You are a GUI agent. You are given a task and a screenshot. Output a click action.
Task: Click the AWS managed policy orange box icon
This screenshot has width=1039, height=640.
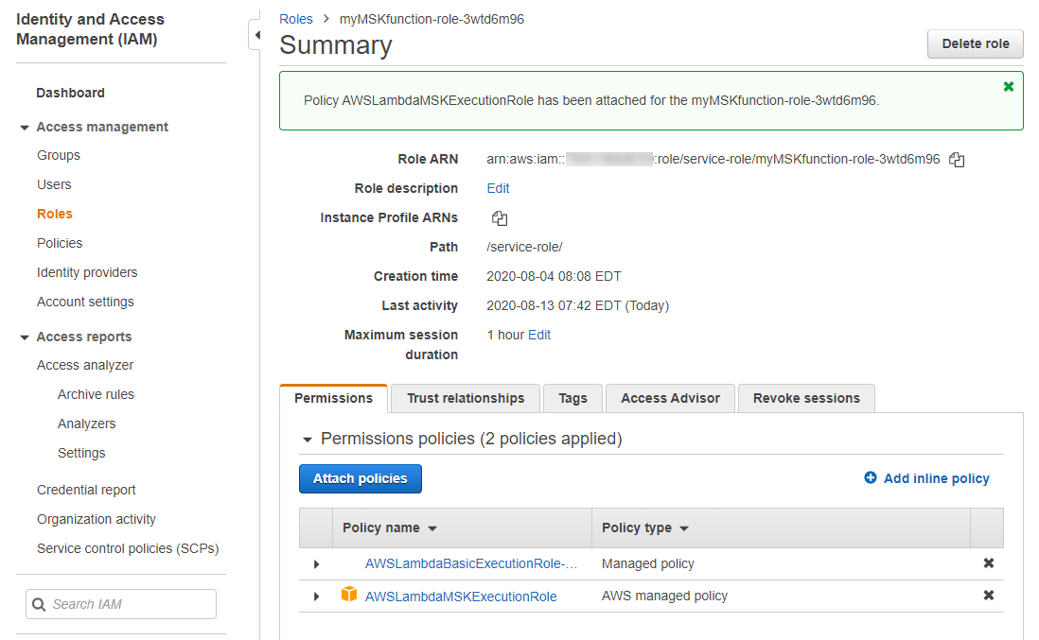point(349,595)
